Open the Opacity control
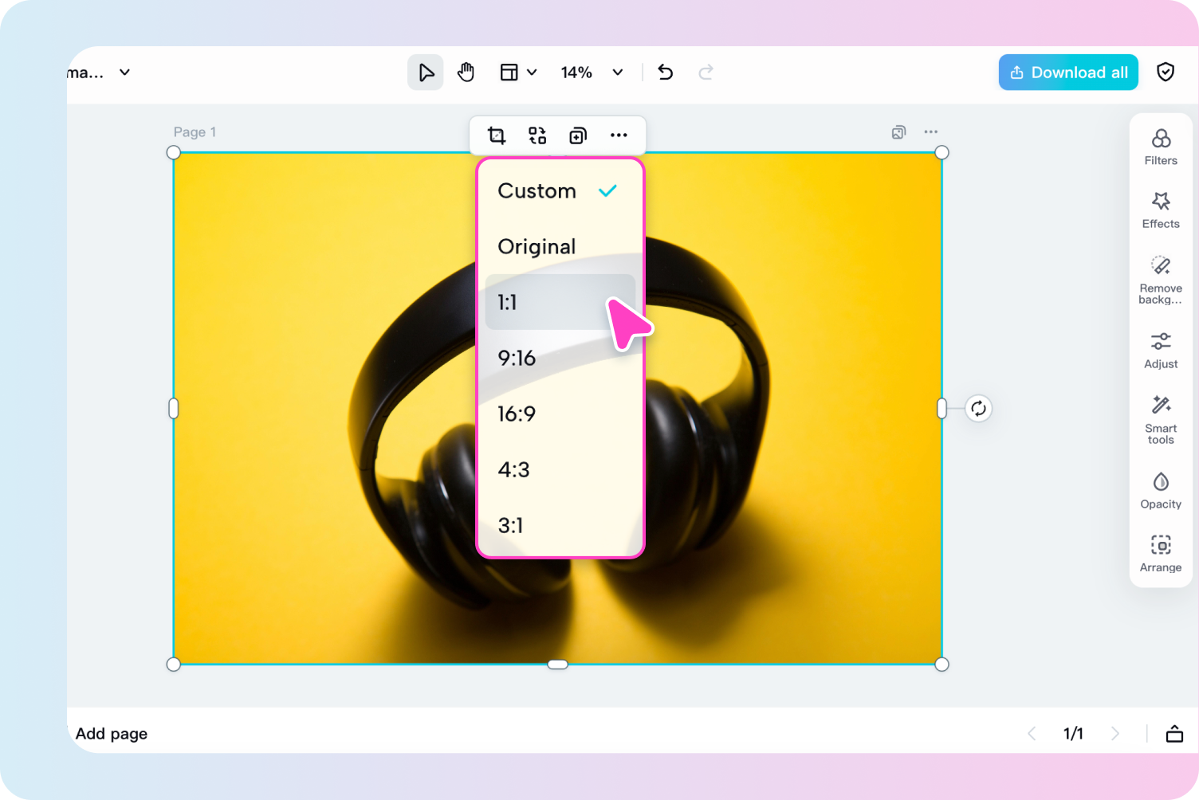 1160,489
